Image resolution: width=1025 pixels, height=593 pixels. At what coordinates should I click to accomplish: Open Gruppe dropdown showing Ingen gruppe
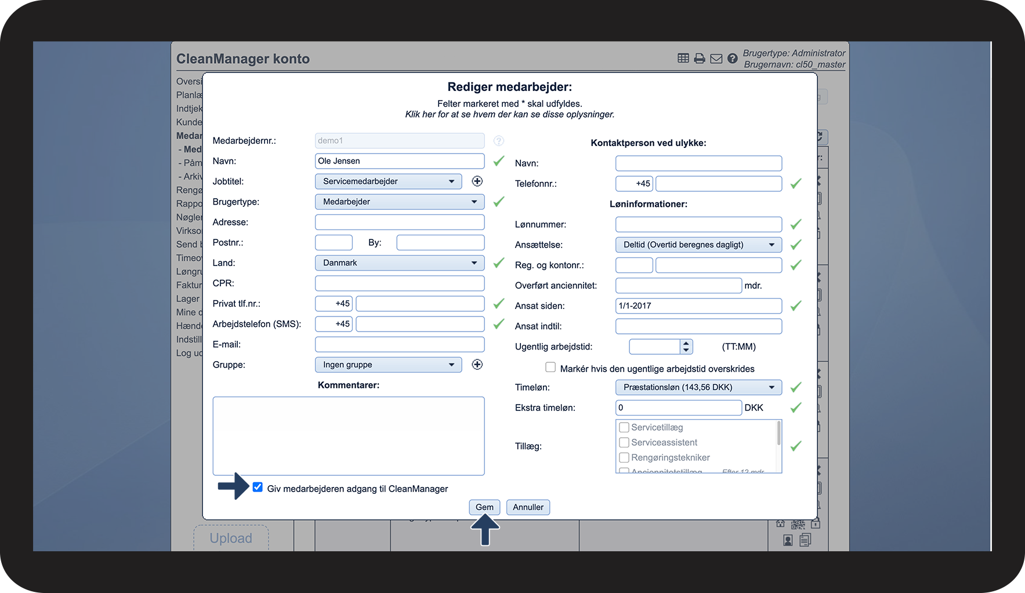coord(389,365)
